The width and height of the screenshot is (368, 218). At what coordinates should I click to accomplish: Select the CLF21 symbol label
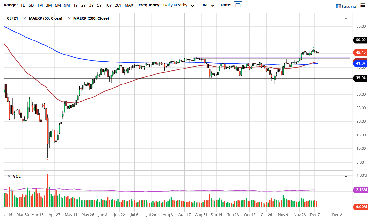pyautogui.click(x=12, y=18)
